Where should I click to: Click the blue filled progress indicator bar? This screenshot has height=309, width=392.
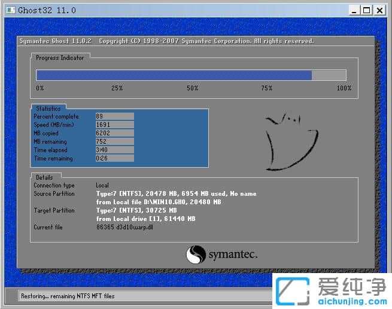(174, 75)
